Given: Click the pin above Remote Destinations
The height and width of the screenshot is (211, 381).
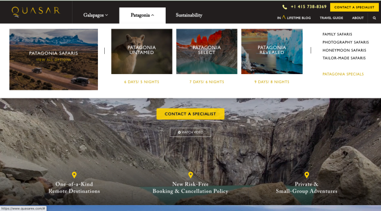Looking at the screenshot, I should [x=74, y=175].
